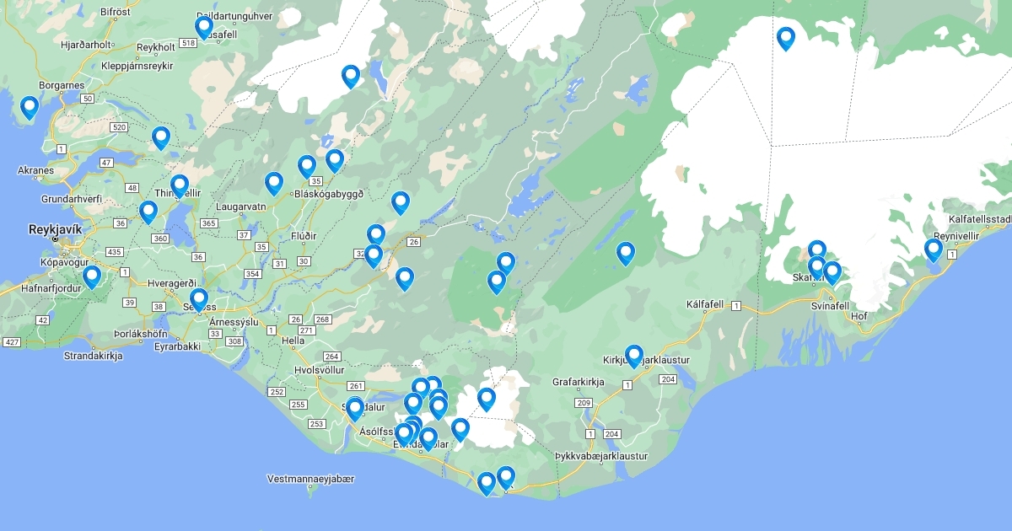
Task: Select the pin just east of Hafnarfjordur
Action: click(x=92, y=276)
